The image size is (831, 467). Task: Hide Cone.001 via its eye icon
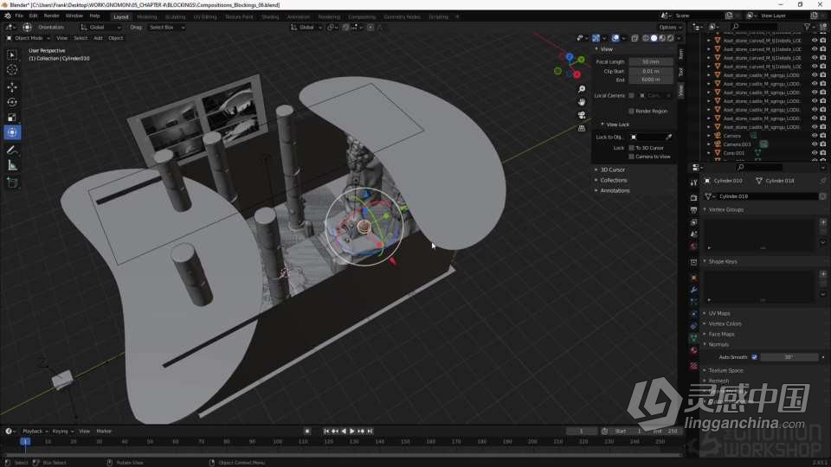click(x=815, y=153)
